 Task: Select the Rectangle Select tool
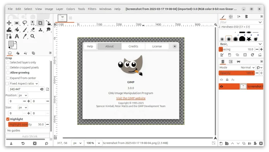point(17,23)
